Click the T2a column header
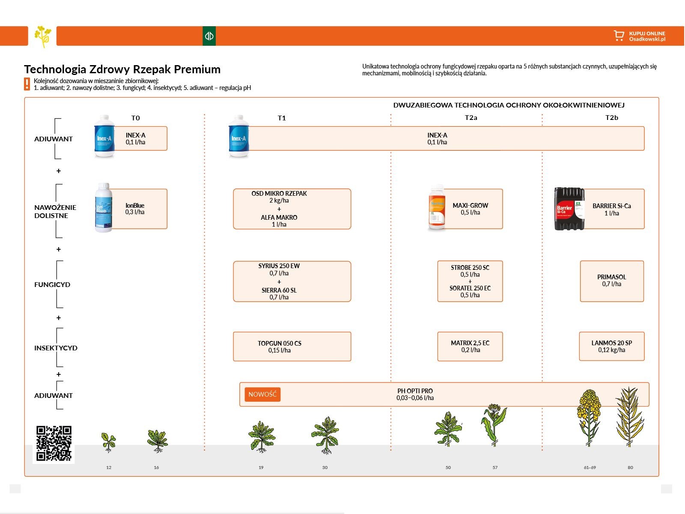Image resolution: width=685 pixels, height=514 pixels. pos(471,117)
